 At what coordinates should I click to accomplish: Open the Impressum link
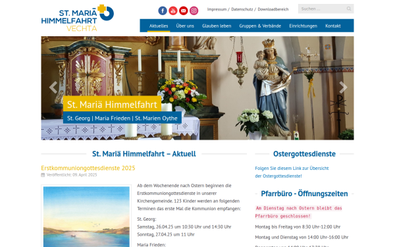tap(217, 9)
